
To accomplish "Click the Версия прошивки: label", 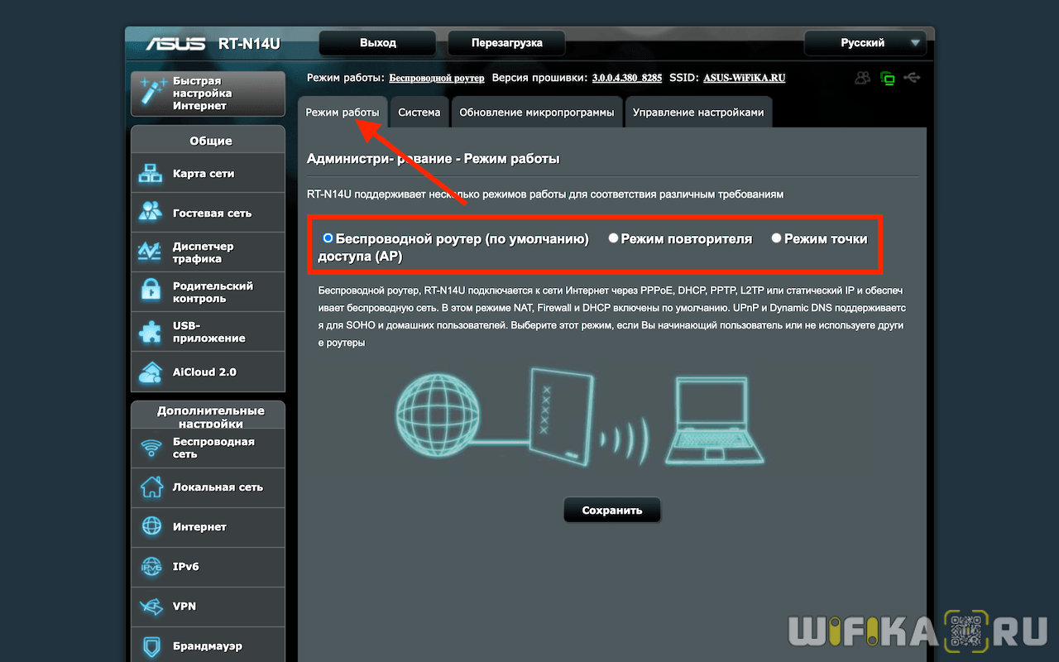I will 539,78.
